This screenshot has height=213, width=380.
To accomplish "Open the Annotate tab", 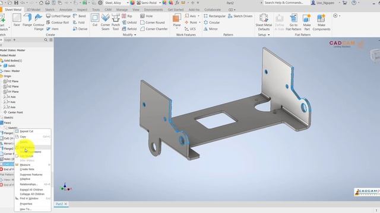I will [x=66, y=9].
